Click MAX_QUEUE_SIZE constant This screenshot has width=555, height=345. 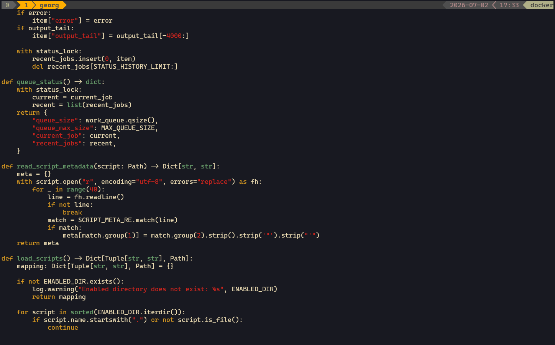coord(128,128)
